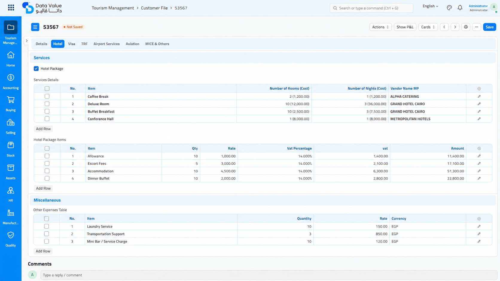Edit the Deluxe Room row pencil icon
Image resolution: width=500 pixels, height=281 pixels.
click(x=479, y=104)
